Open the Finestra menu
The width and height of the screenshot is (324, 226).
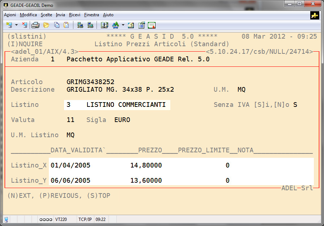pos(91,15)
